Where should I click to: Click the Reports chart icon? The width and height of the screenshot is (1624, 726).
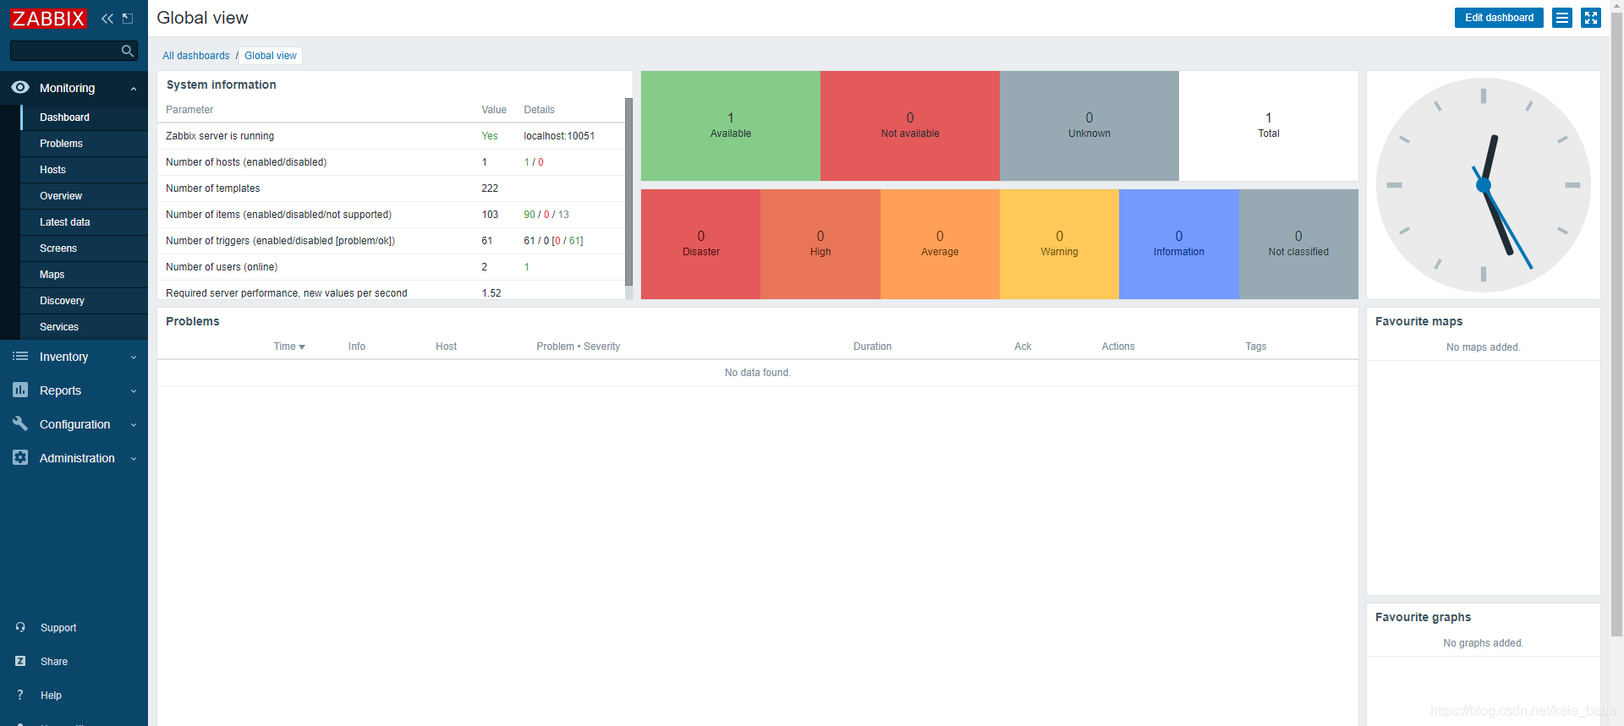click(20, 390)
